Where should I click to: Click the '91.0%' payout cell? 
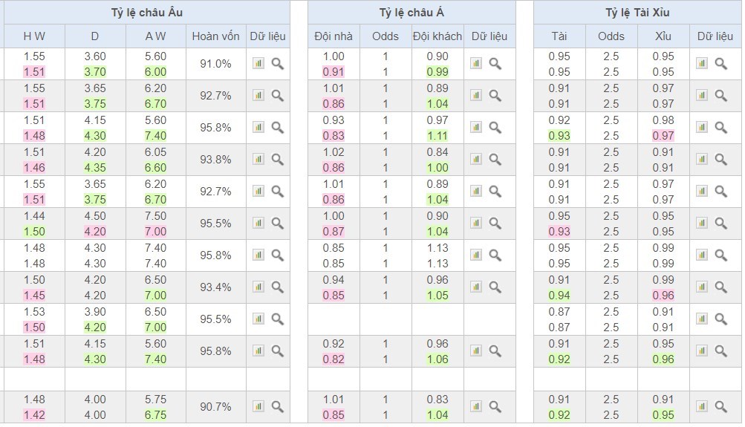coord(215,64)
